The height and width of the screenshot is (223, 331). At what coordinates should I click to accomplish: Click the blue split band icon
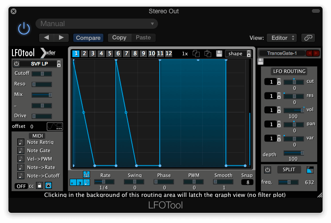click(x=310, y=170)
